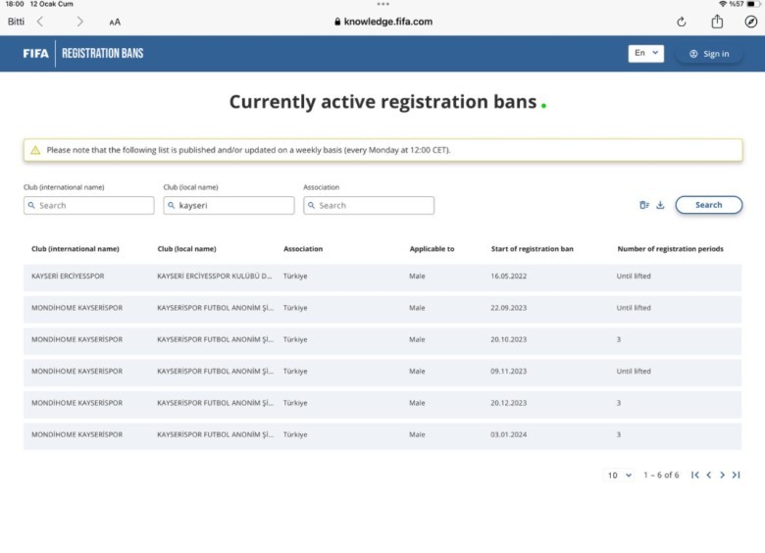
Task: Click the clear filters trash icon
Action: pos(644,205)
